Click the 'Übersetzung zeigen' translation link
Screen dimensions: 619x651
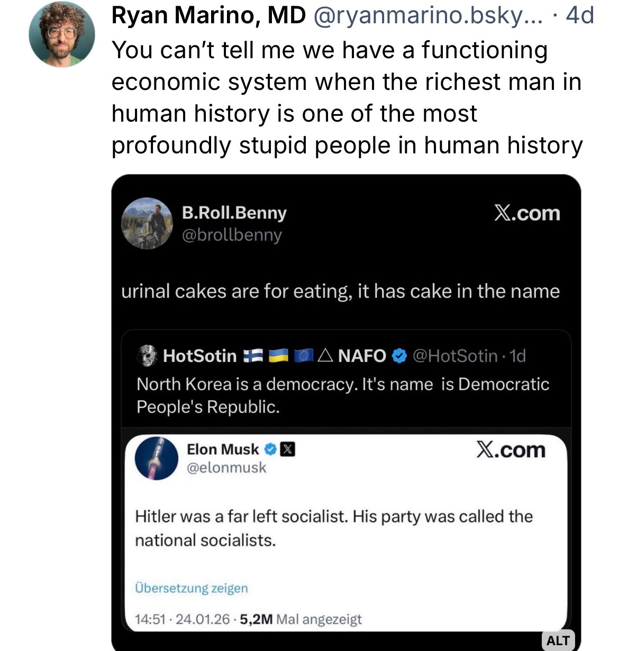191,588
